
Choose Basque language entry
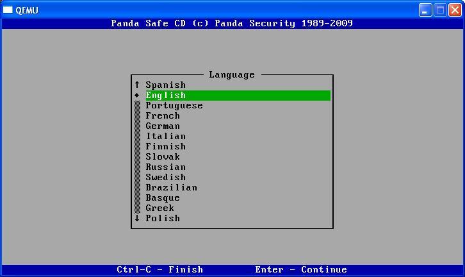tap(163, 198)
